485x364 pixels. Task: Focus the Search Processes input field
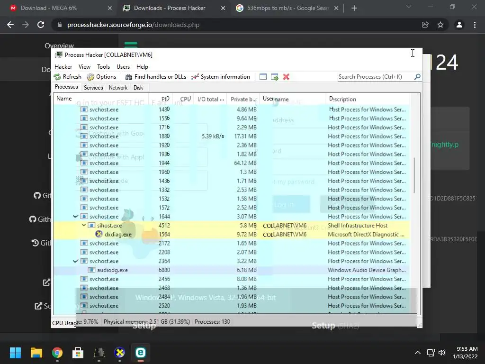coord(376,77)
